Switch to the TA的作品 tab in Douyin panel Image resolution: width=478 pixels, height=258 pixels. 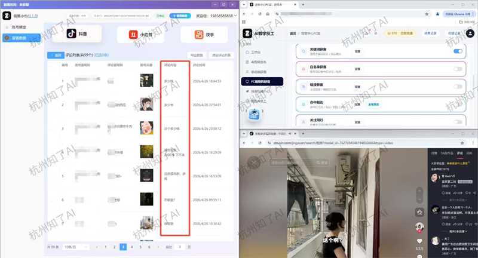[x=446, y=153]
